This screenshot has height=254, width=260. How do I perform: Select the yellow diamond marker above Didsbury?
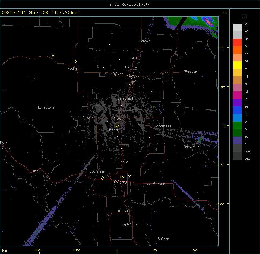tap(117, 126)
